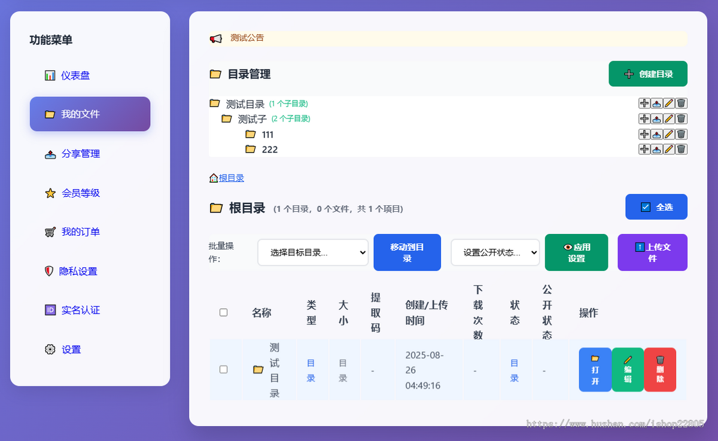Click the green 编辑 button
Viewport: 718px width, 441px height.
[628, 370]
